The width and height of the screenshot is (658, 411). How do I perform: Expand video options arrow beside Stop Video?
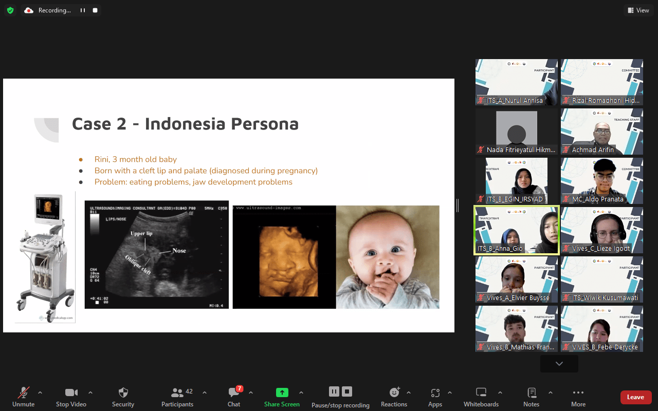pos(90,393)
